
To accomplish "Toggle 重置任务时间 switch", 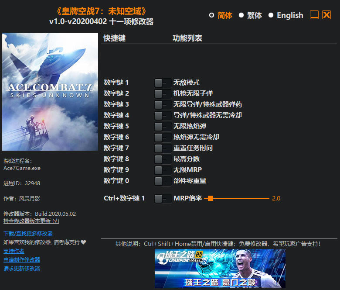I will [163, 148].
